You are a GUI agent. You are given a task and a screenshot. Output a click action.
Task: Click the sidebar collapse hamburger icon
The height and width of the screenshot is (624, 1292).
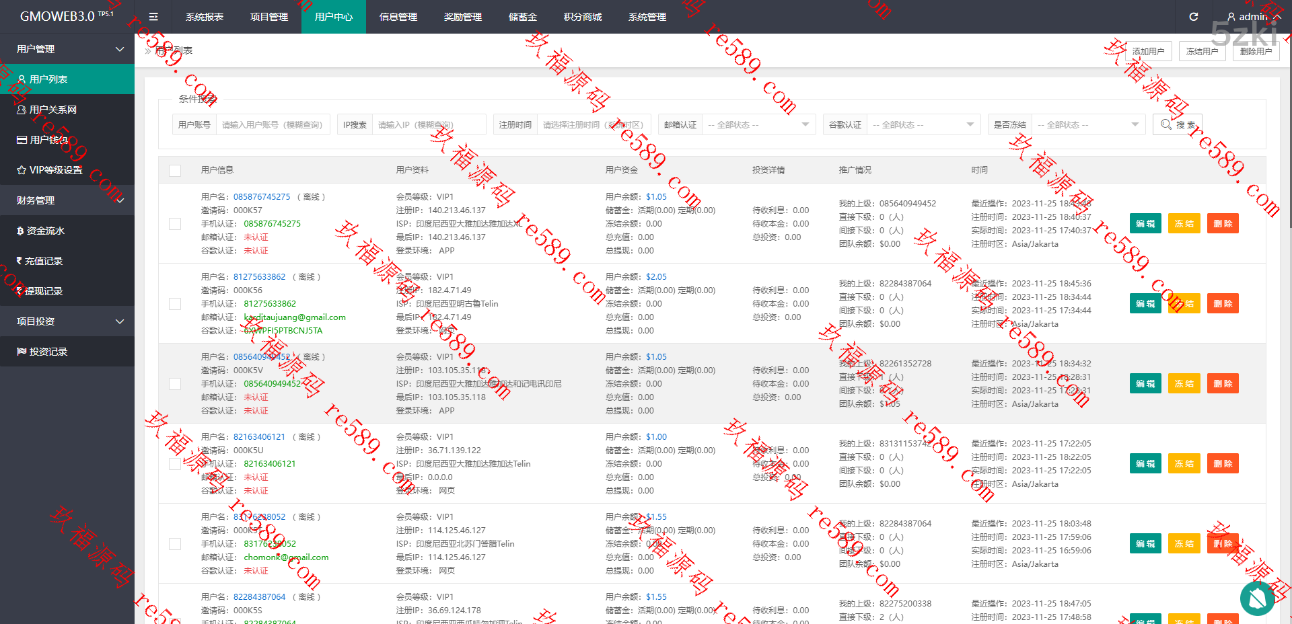pos(153,17)
